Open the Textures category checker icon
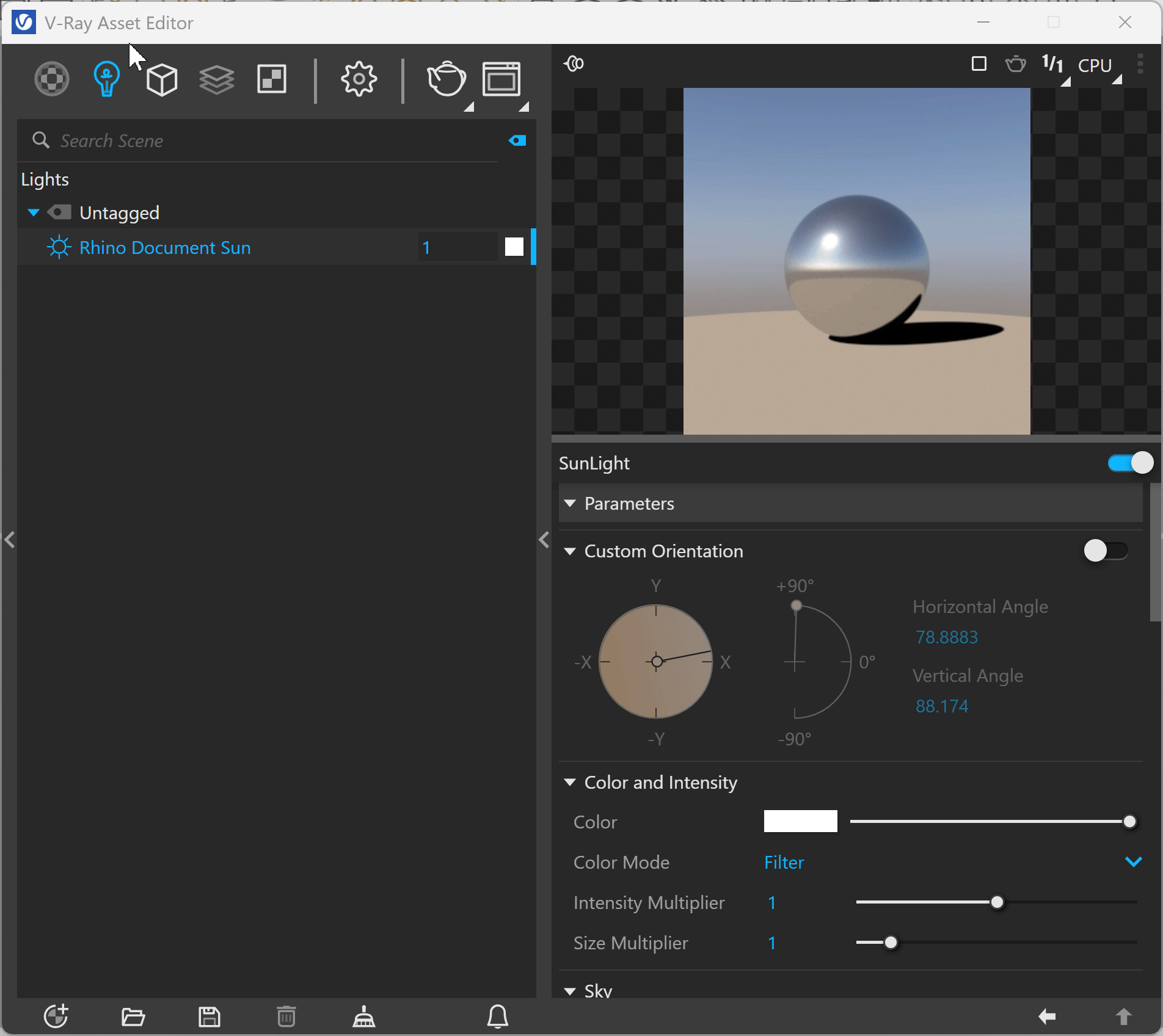Viewport: 1163px width, 1036px height. click(x=272, y=79)
